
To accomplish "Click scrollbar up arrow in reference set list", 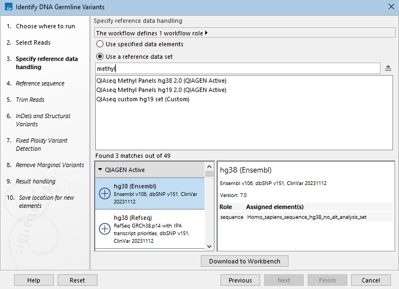I will tap(210, 166).
